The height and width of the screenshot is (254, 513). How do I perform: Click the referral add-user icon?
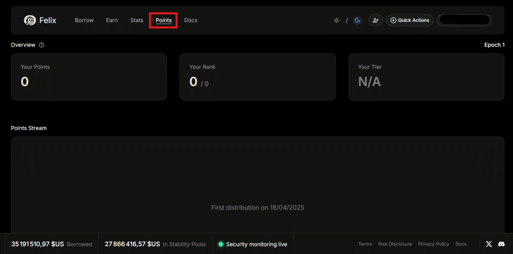pyautogui.click(x=375, y=20)
